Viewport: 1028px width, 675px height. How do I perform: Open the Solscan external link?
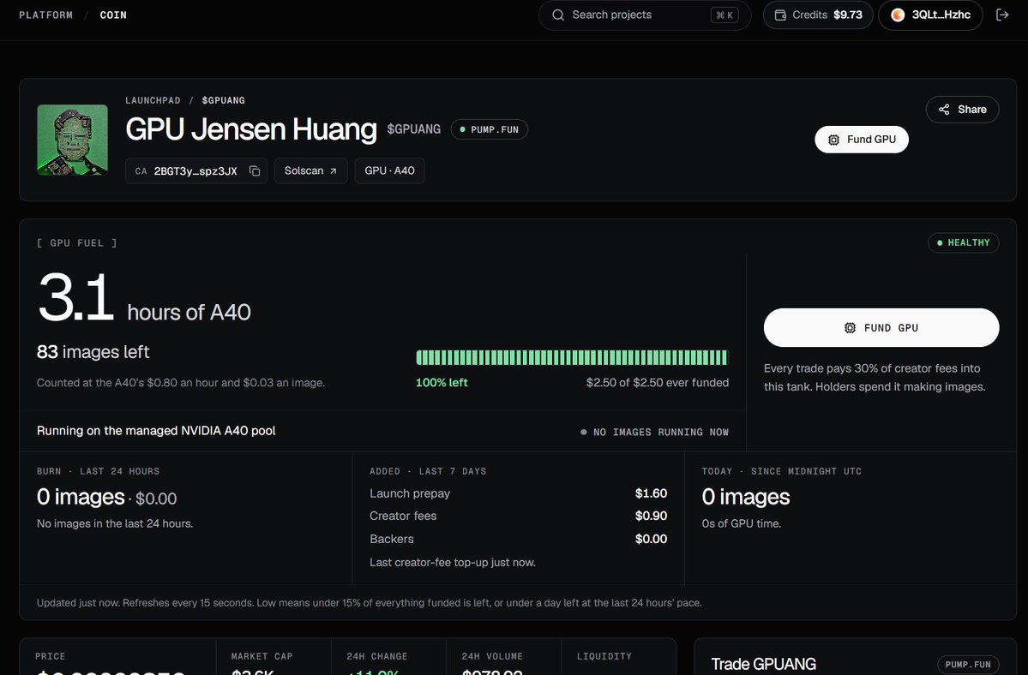310,170
